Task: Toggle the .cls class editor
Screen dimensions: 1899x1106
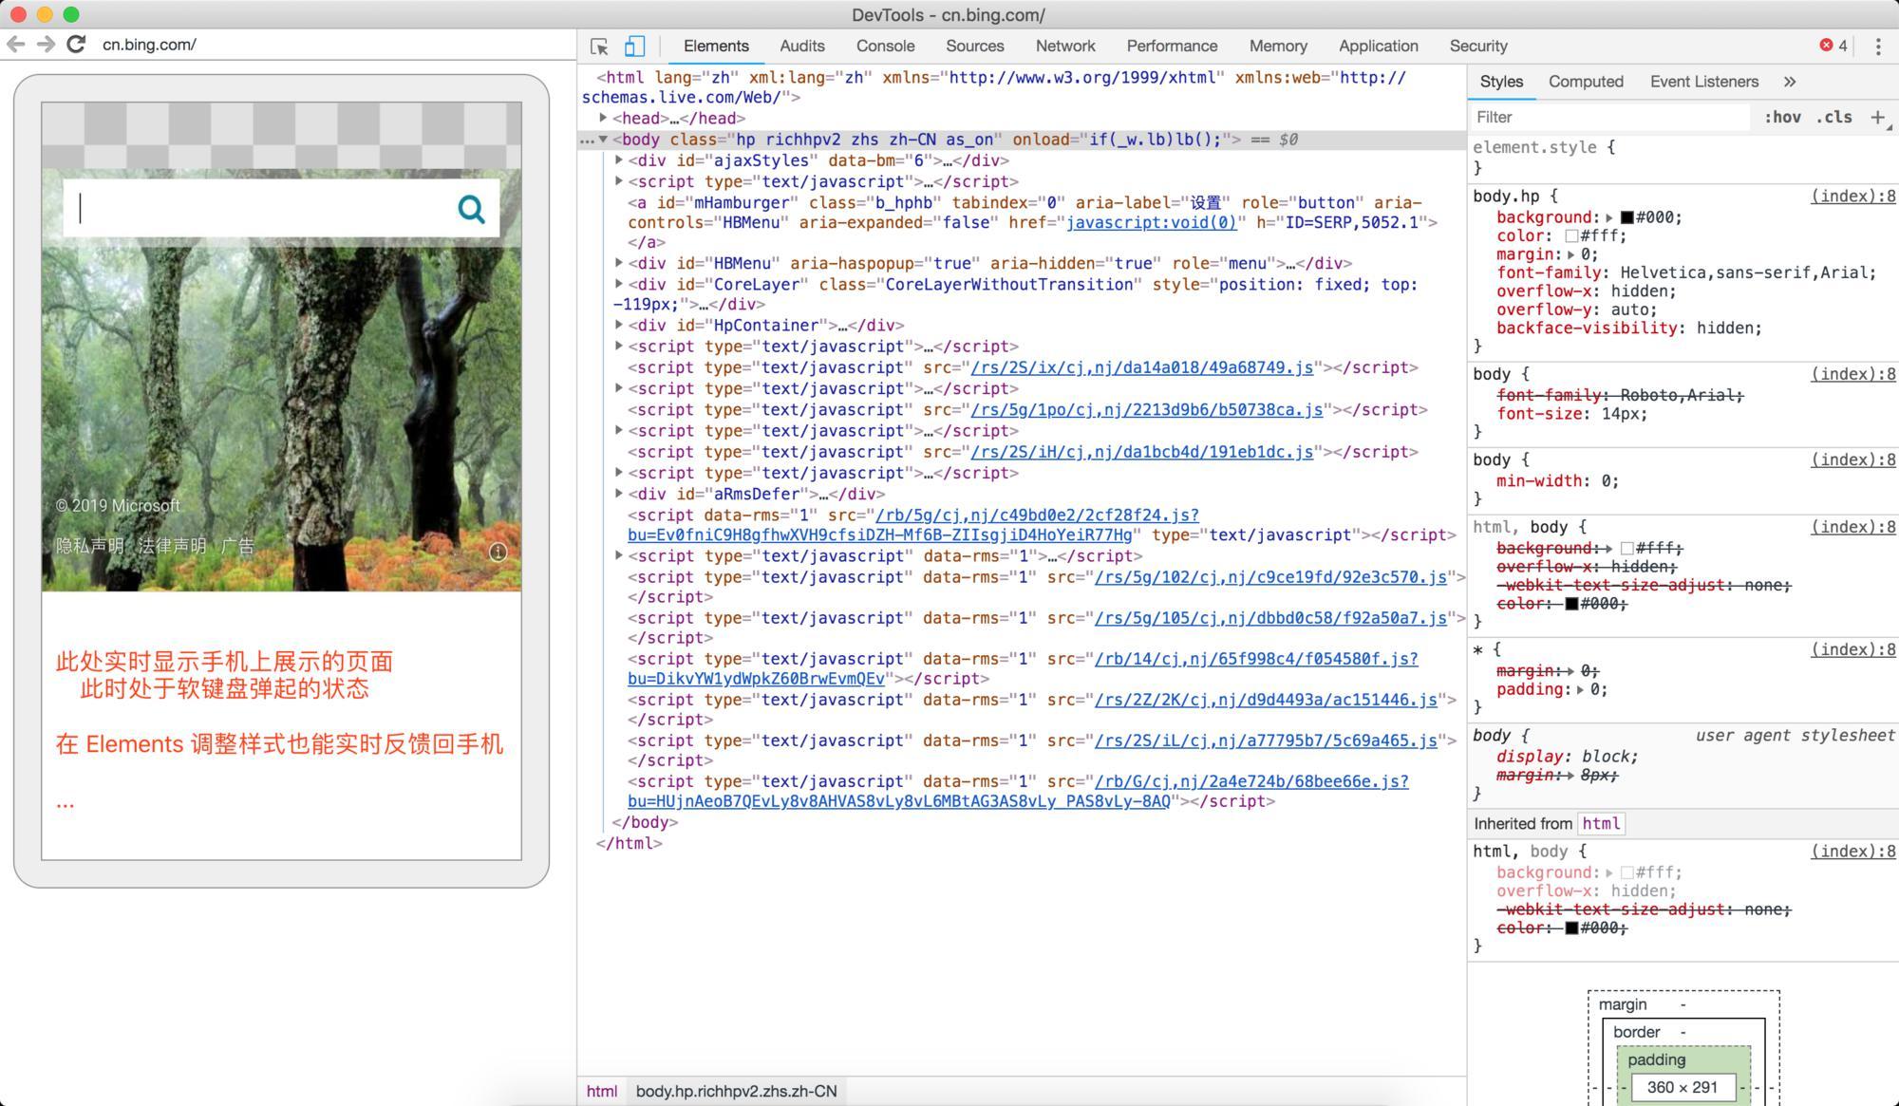Action: [x=1834, y=117]
